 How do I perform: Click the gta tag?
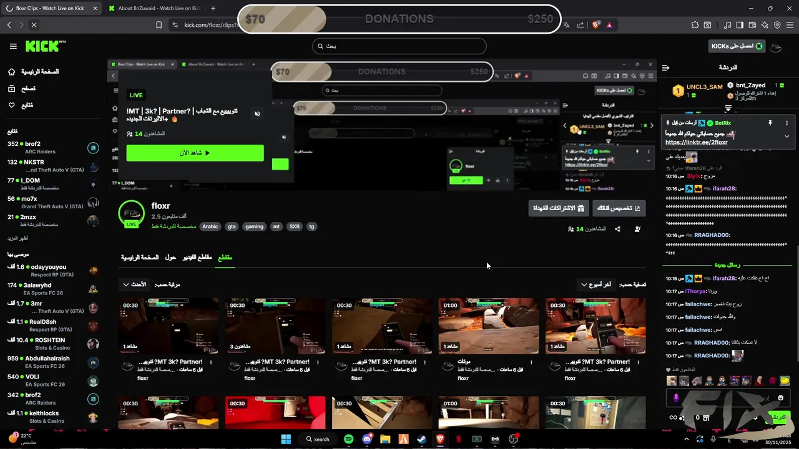(232, 226)
